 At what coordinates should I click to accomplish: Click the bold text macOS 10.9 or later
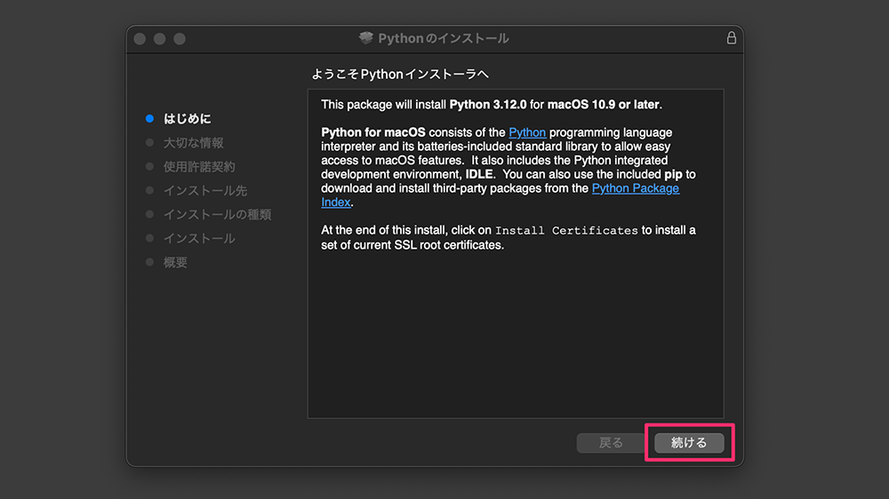pyautogui.click(x=604, y=105)
